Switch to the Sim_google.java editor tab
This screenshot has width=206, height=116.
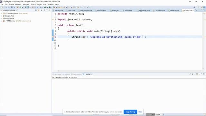[x=85, y=11]
